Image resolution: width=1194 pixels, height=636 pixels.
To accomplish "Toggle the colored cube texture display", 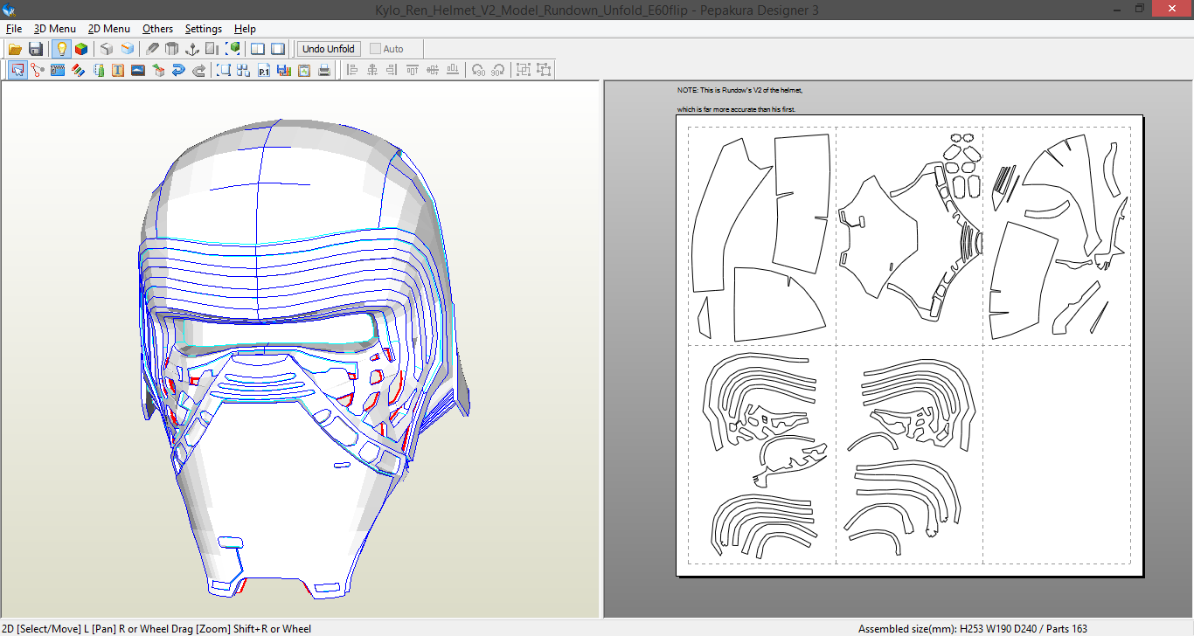I will tap(81, 49).
